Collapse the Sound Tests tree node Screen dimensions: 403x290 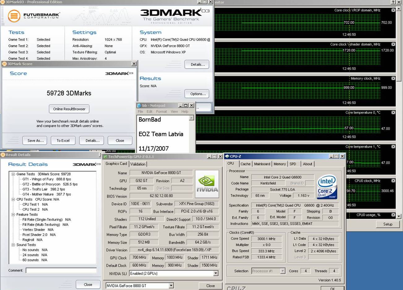[x=13, y=245]
